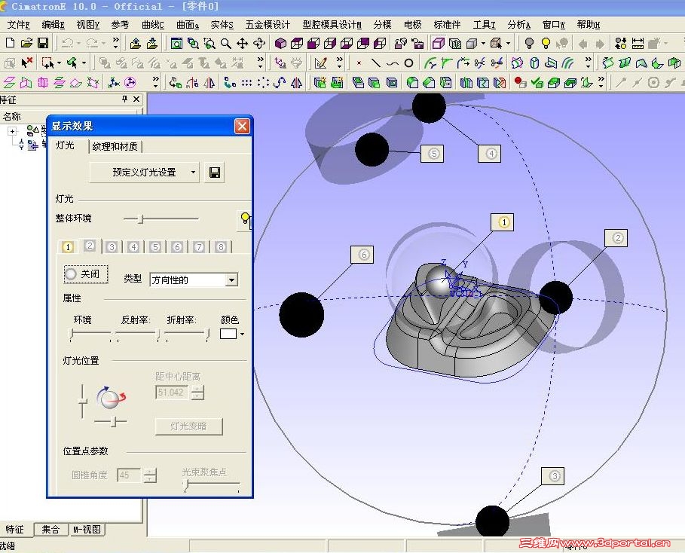The image size is (685, 553).
Task: Open the undo history dropdown arrow
Action: point(78,43)
